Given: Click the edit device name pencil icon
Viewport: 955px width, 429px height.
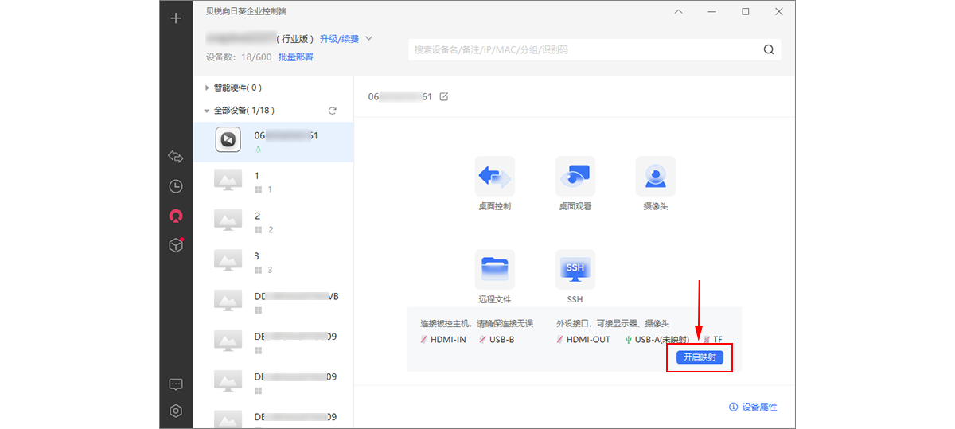Looking at the screenshot, I should [444, 97].
